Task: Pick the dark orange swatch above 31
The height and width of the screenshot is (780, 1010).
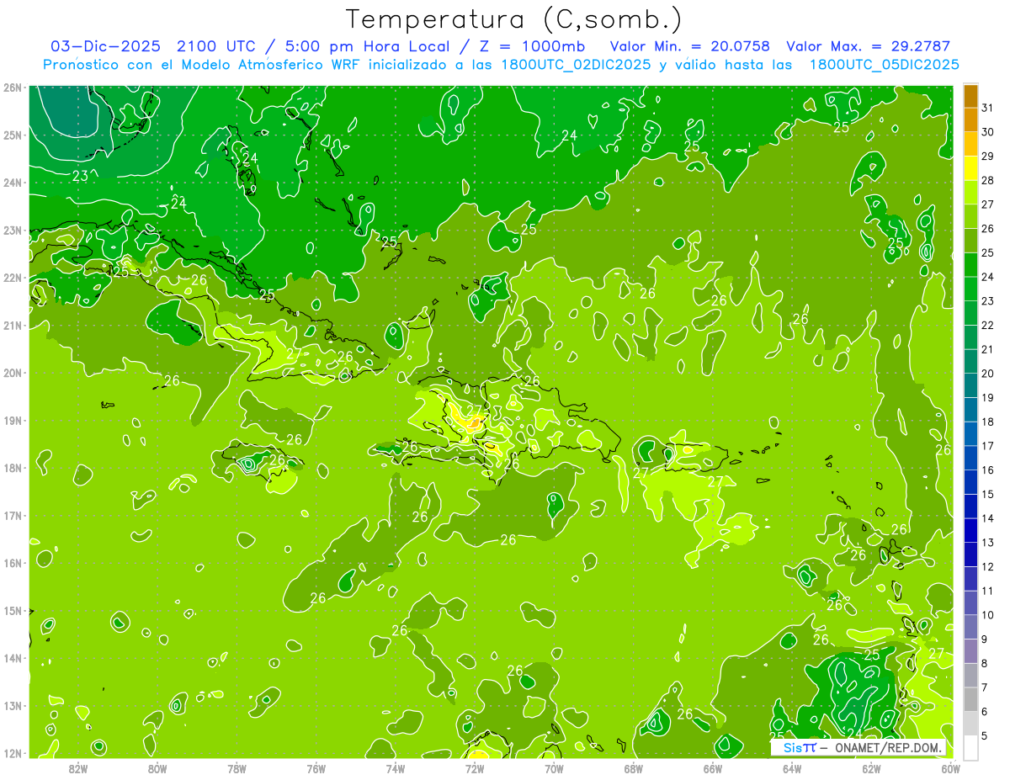Action: [970, 96]
